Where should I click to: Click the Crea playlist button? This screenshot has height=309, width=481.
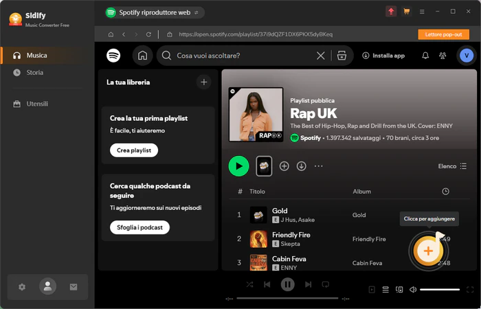pyautogui.click(x=134, y=150)
